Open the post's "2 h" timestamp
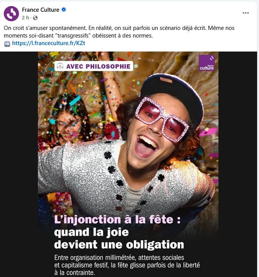The width and height of the screenshot is (259, 277). click(x=25, y=18)
